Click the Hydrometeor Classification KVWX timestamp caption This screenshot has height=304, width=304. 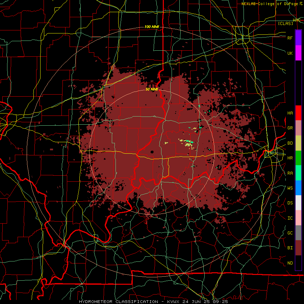click(x=153, y=302)
